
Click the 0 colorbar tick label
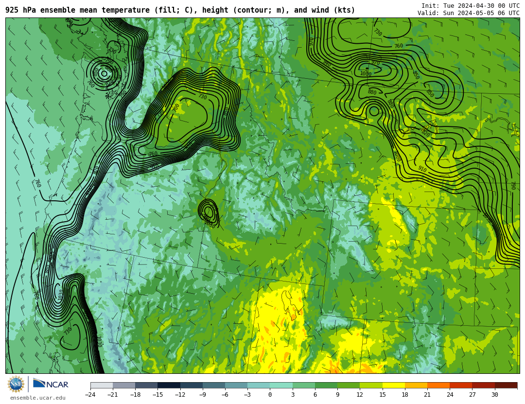coord(270,395)
